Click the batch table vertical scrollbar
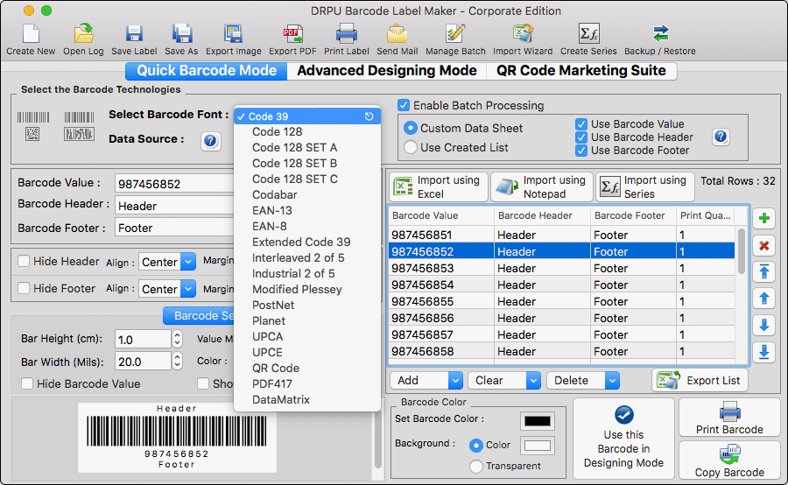Screen dimensions: 788x485 coord(742,250)
